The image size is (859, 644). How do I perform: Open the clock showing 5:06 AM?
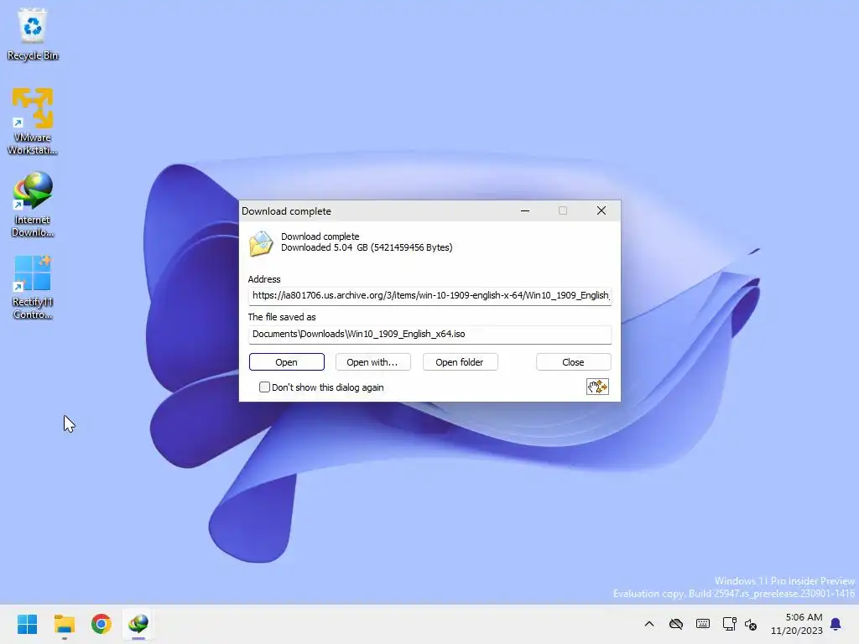click(797, 624)
